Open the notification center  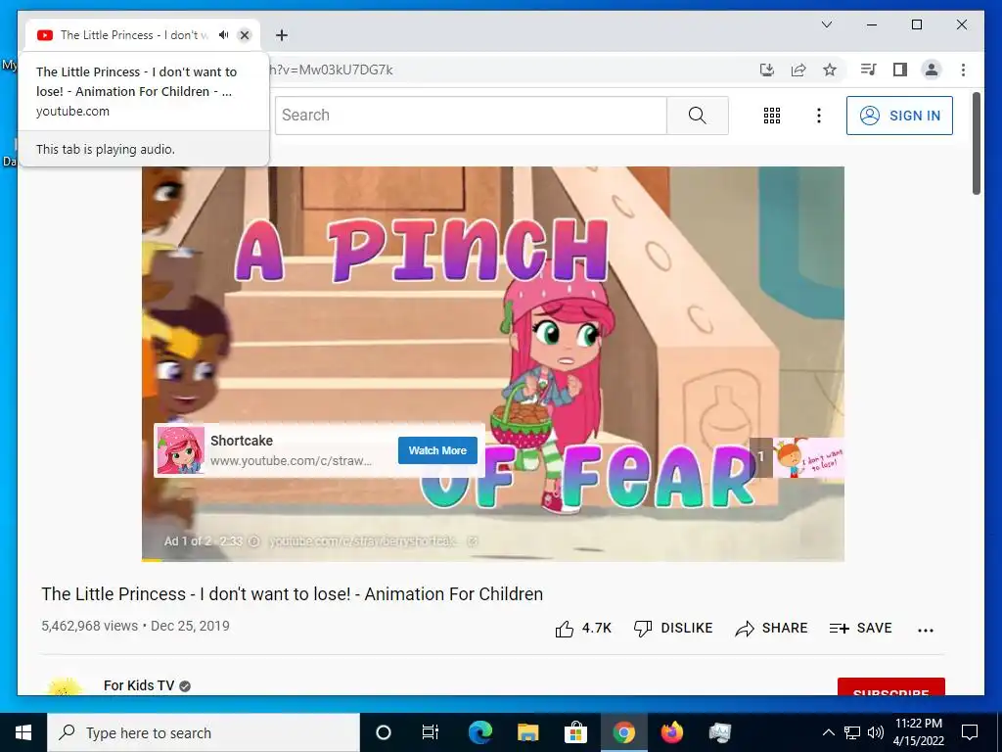tap(970, 732)
